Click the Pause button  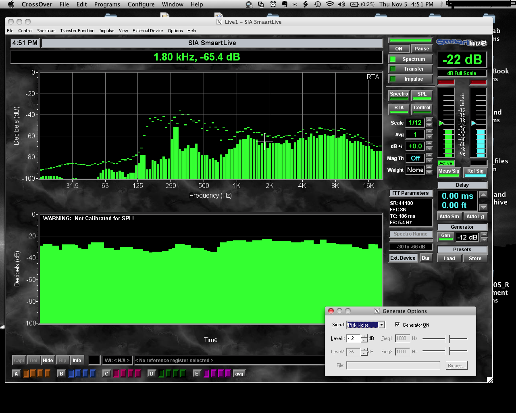422,49
